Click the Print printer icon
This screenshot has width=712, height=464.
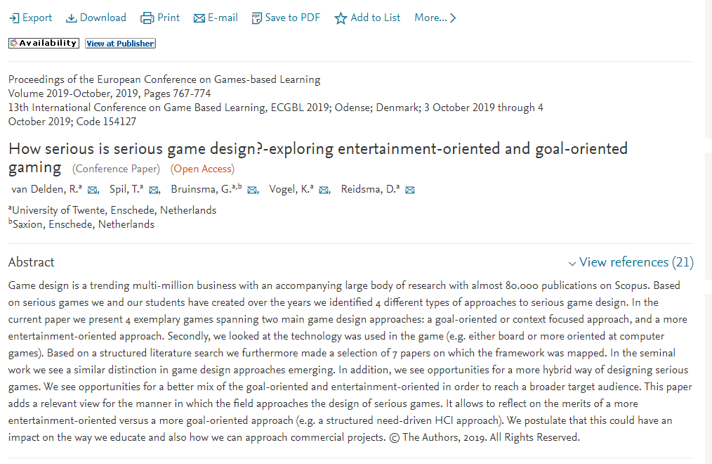[x=147, y=18]
